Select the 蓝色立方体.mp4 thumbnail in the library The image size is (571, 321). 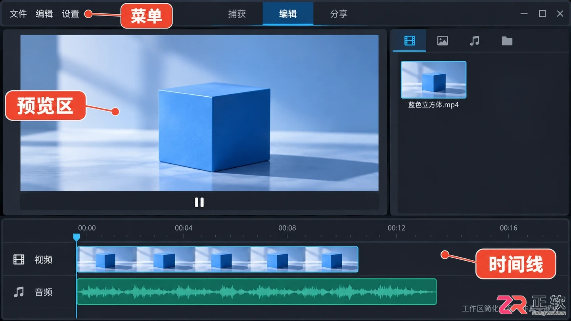pyautogui.click(x=433, y=80)
